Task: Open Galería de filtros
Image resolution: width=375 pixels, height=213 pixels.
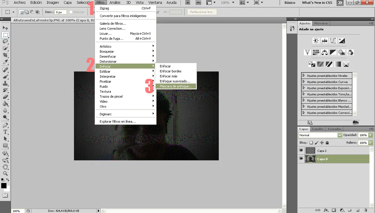Action: coord(113,24)
